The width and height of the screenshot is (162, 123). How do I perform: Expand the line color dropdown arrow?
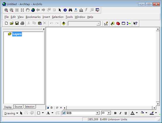point(156,113)
